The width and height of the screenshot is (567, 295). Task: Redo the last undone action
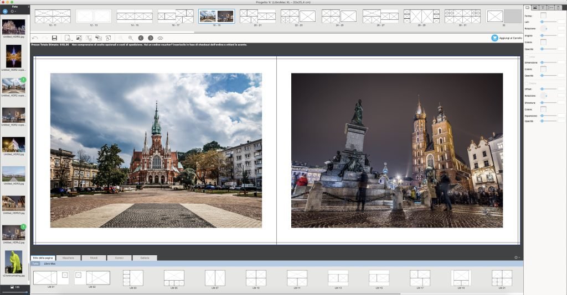(x=45, y=38)
